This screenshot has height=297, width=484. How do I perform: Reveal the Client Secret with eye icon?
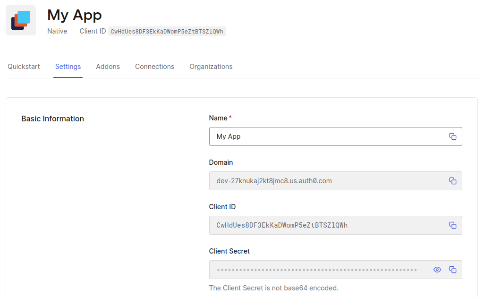coord(437,270)
